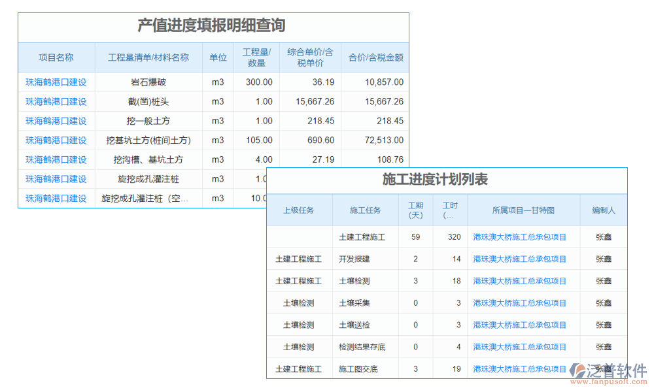Sort by the 合价/含税金额 column header
The height and width of the screenshot is (392, 654).
click(374, 57)
